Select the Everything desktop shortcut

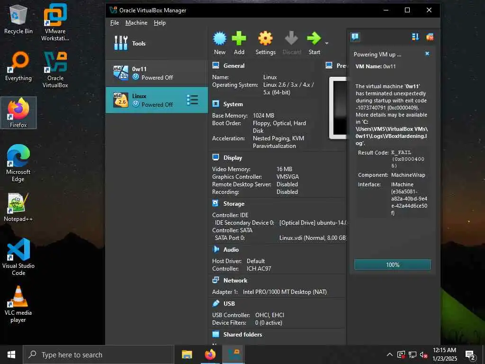click(18, 66)
